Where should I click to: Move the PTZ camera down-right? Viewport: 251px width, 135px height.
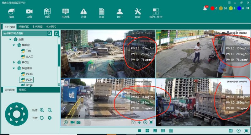(x=22, y=120)
